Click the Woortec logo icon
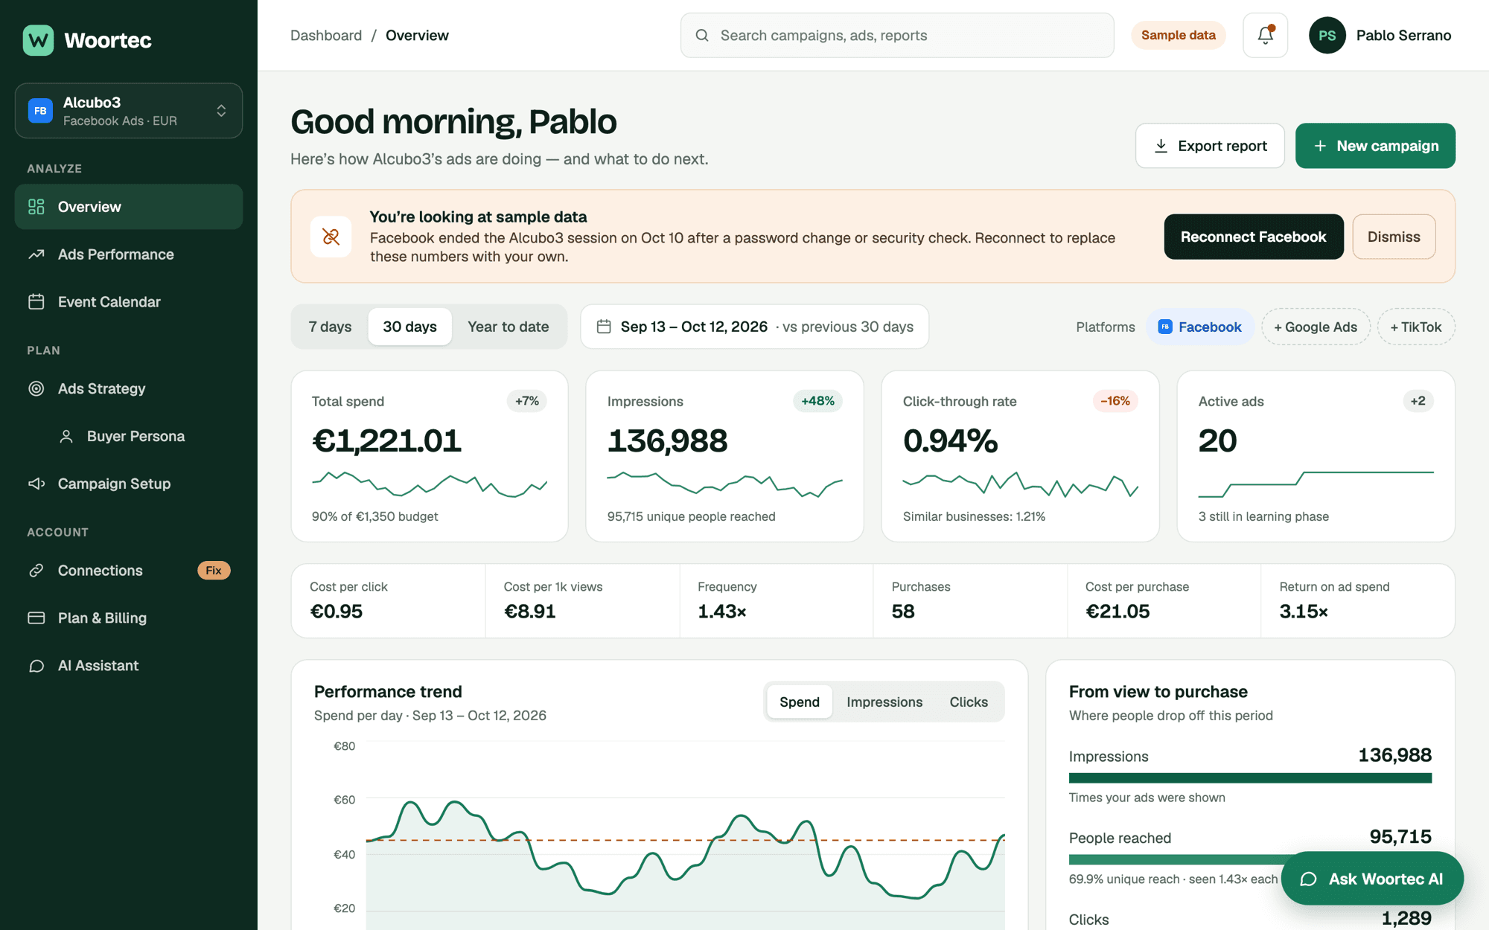The image size is (1489, 930). coord(38,40)
